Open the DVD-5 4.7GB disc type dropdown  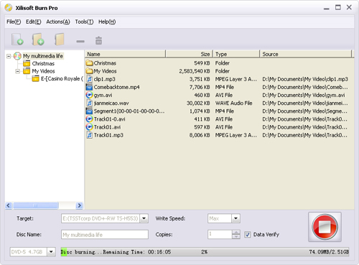(x=51, y=252)
